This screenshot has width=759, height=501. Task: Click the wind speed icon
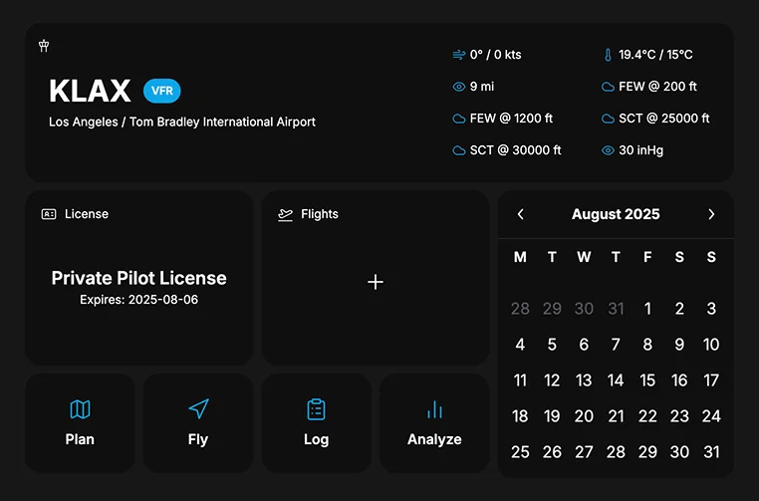pyautogui.click(x=458, y=55)
